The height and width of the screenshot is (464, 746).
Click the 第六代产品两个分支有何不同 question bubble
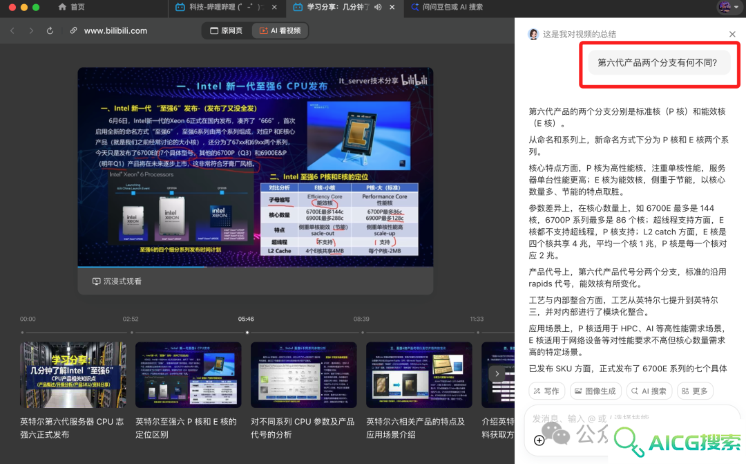(x=659, y=63)
